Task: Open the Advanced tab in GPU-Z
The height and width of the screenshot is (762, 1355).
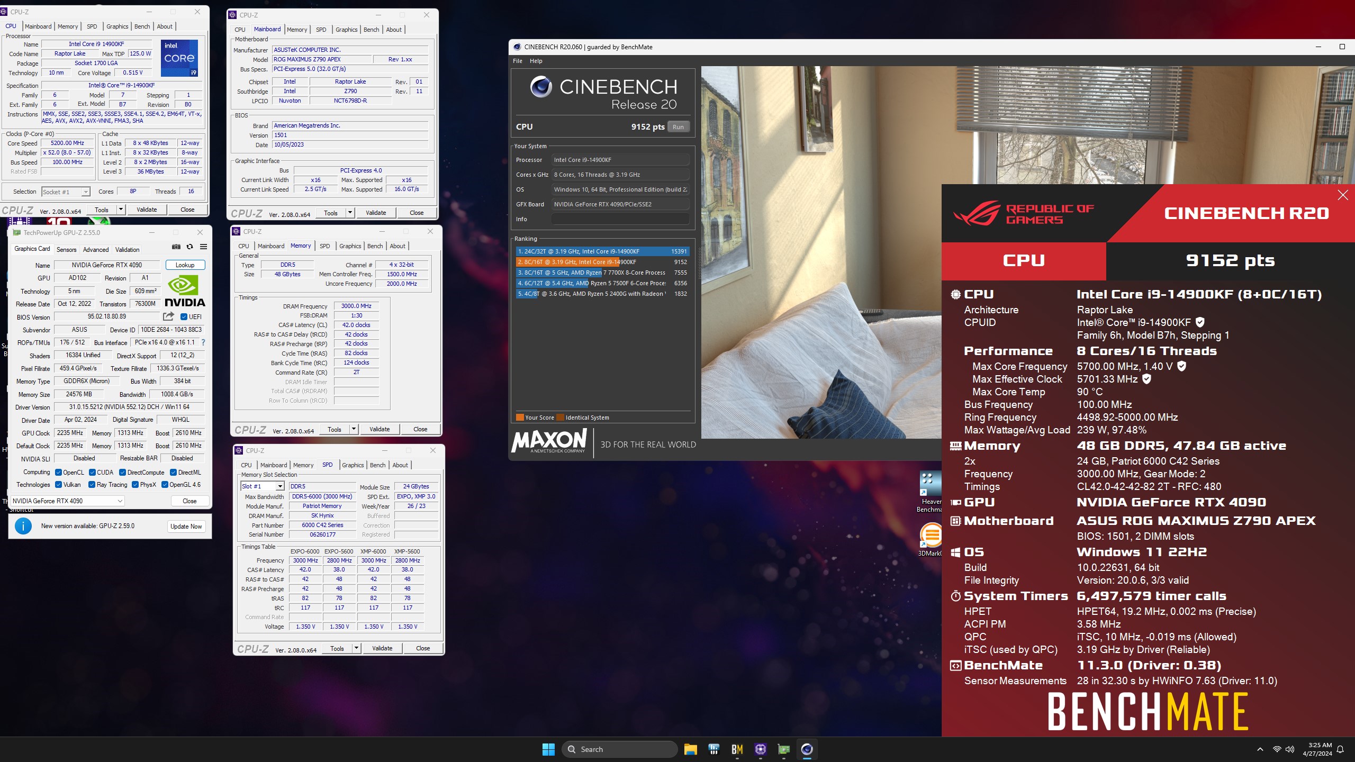Action: tap(96, 250)
